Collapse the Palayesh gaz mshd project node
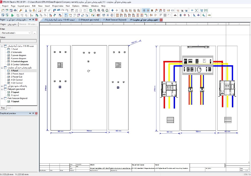This screenshot has width=251, height=176. 2,89
